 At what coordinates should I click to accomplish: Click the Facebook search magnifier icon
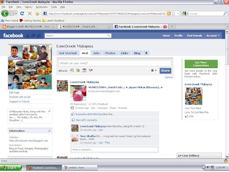(109, 35)
